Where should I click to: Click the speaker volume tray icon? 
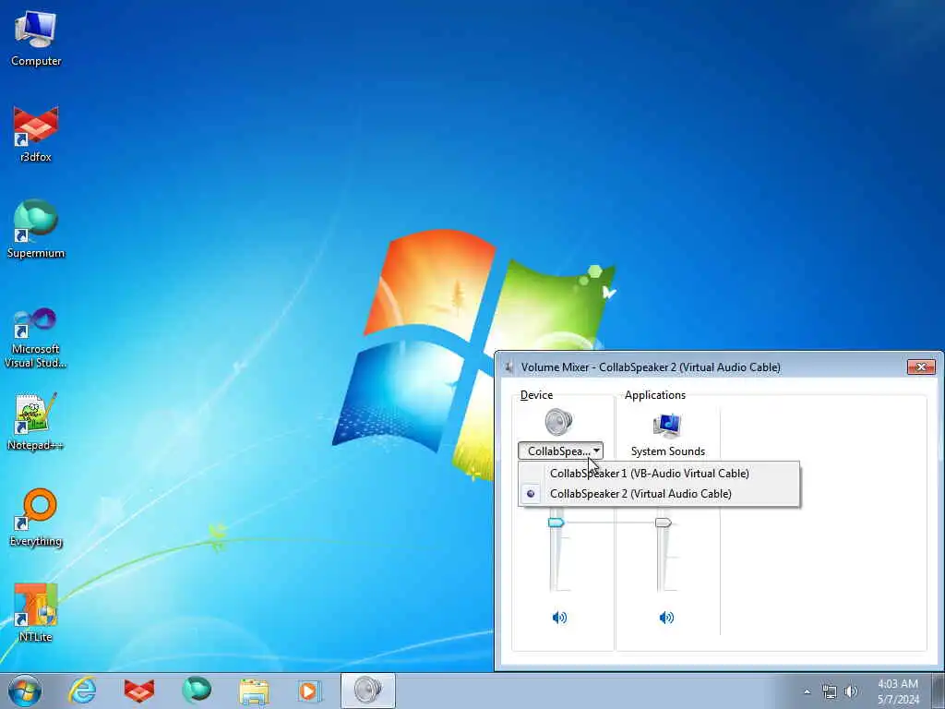click(x=851, y=691)
